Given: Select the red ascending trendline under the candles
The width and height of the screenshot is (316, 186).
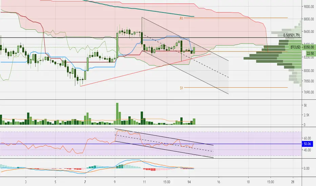Looking at the screenshot, I should [x=145, y=70].
